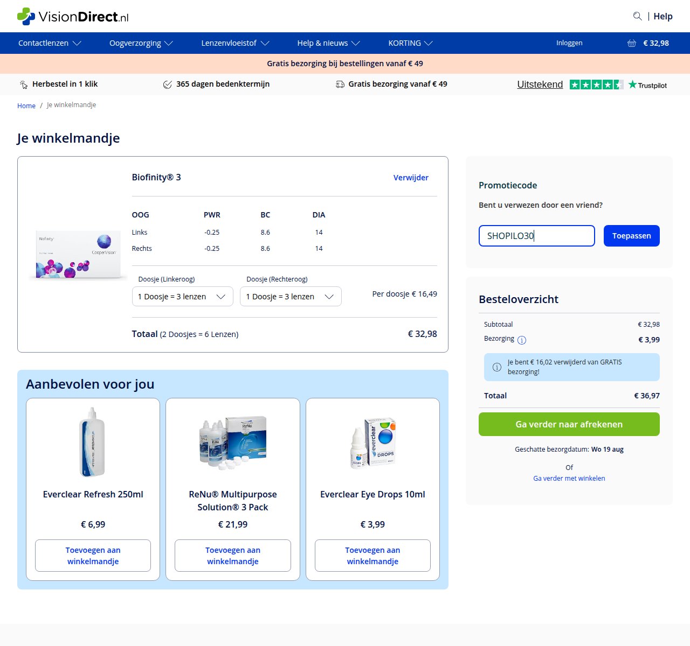
Task: Click Verwijder to remove Biofinity 3
Action: click(x=411, y=178)
